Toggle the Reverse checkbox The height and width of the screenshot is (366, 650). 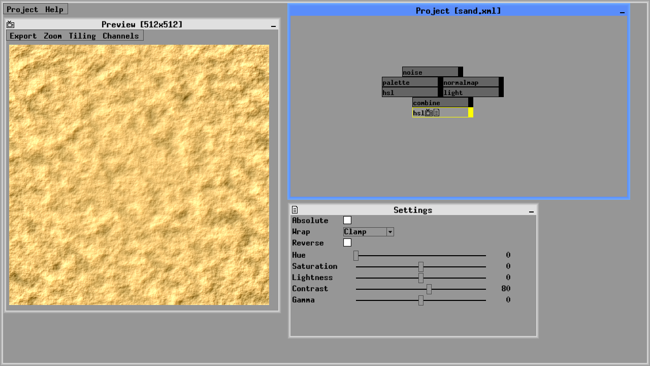pos(347,242)
